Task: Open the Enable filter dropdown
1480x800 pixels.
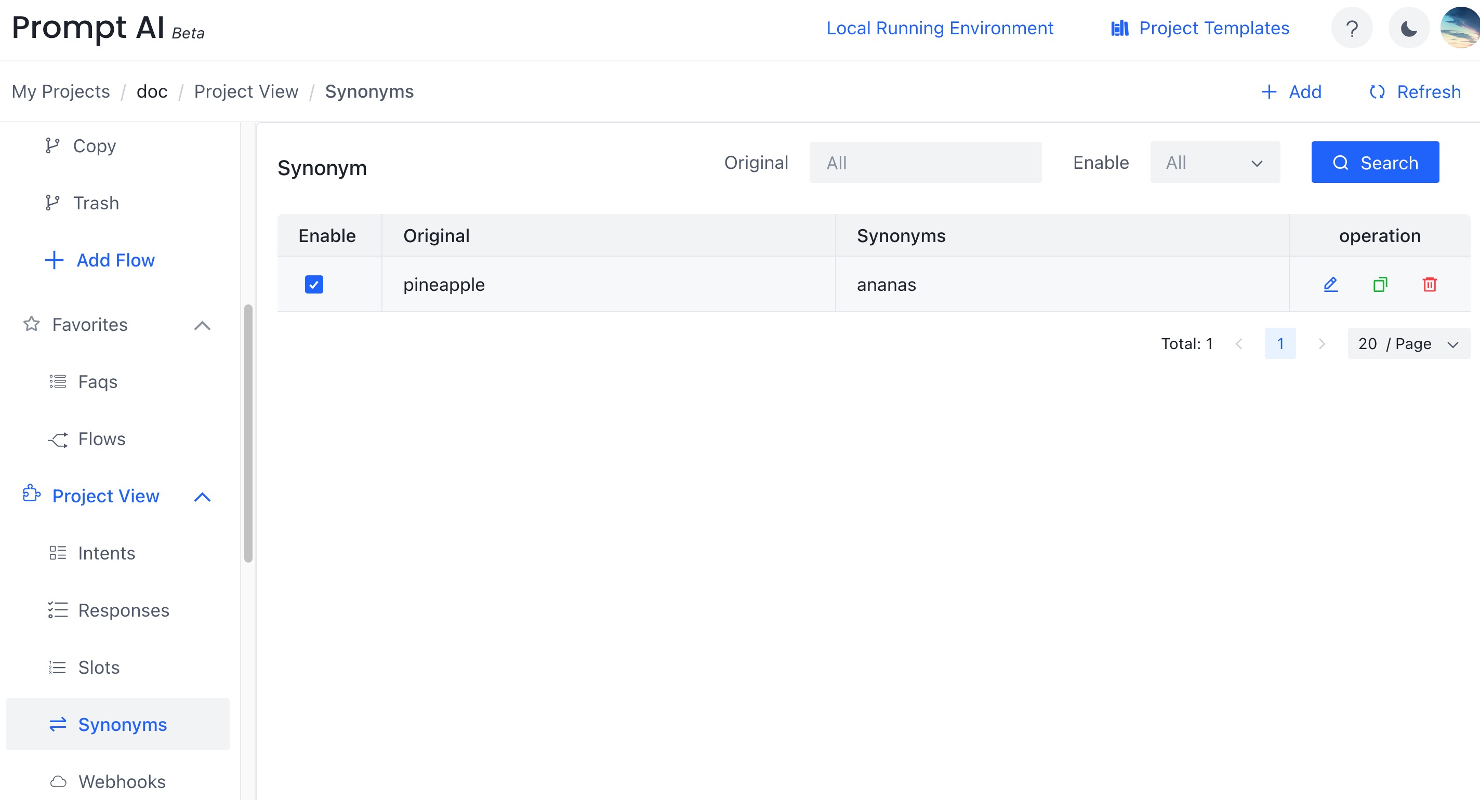Action: tap(1214, 163)
